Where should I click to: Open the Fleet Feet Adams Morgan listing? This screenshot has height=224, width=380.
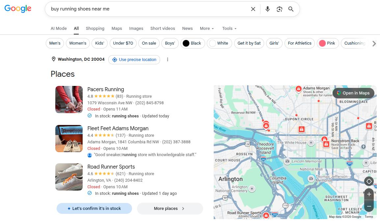click(118, 129)
